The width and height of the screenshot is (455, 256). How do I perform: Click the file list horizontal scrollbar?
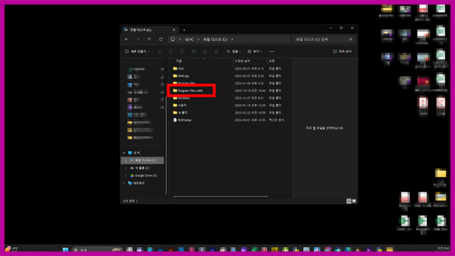click(220, 197)
